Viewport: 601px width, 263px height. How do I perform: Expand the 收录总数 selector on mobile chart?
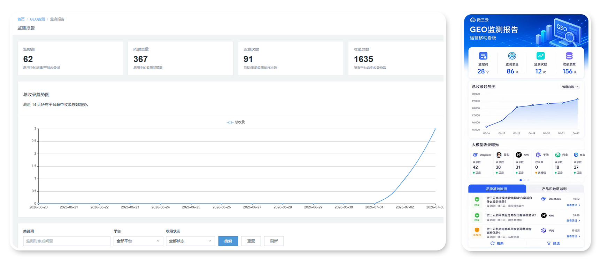[570, 87]
